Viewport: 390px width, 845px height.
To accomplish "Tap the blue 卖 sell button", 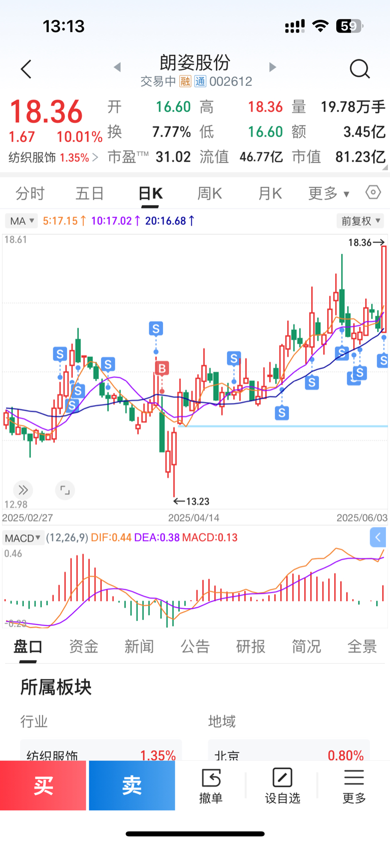I will click(x=132, y=786).
